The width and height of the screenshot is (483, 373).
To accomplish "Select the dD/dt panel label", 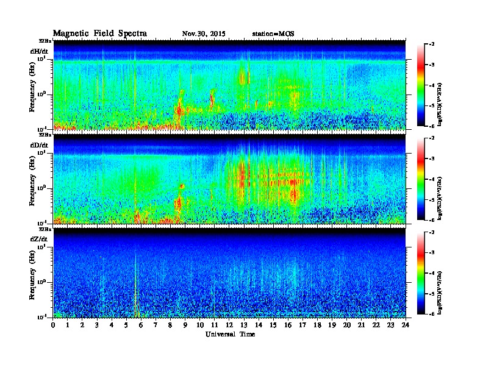I will pyautogui.click(x=39, y=145).
